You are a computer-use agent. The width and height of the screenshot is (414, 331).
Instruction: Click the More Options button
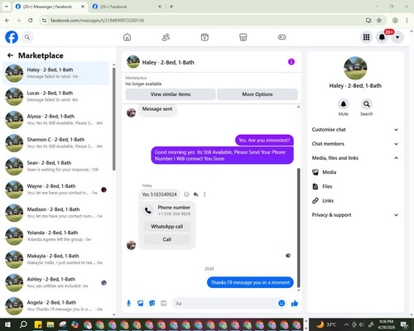click(x=258, y=94)
